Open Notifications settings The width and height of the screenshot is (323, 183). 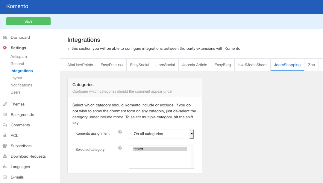tap(21, 85)
